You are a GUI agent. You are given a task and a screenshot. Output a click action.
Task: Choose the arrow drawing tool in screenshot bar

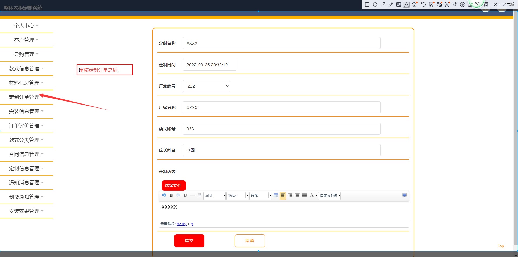[383, 5]
